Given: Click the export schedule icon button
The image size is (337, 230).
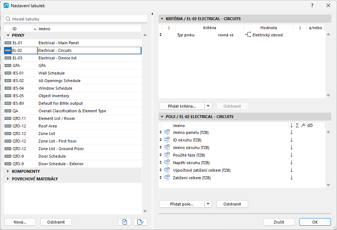Looking at the screenshot, I should click(141, 222).
